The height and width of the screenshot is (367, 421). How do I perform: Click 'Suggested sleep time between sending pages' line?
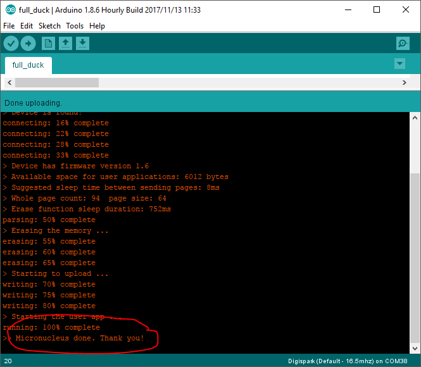(x=111, y=187)
